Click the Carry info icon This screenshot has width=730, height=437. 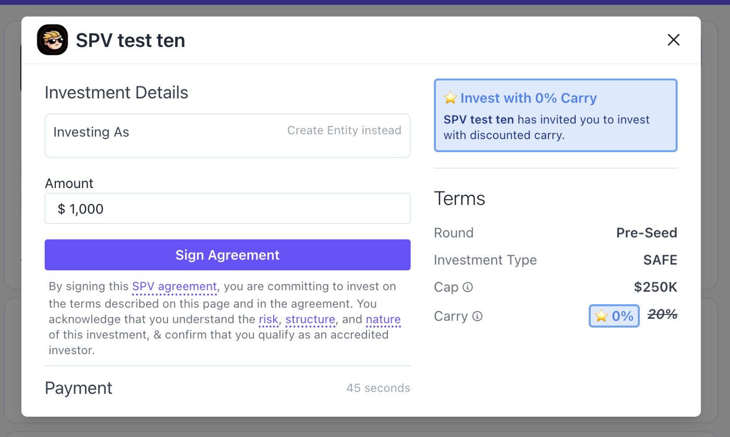(x=477, y=316)
